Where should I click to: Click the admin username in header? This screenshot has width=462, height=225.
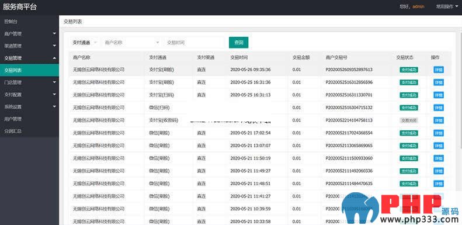pyautogui.click(x=418, y=6)
